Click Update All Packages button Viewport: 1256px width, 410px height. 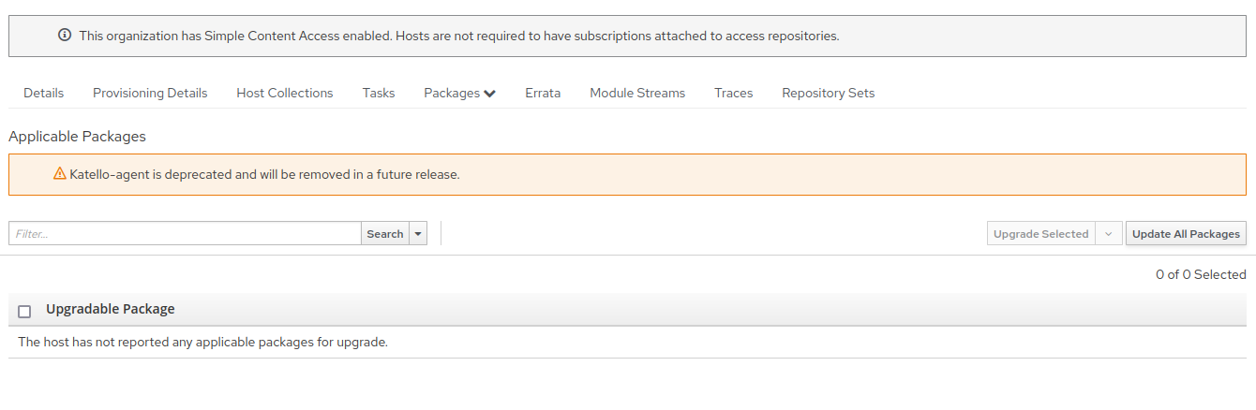[x=1186, y=234]
